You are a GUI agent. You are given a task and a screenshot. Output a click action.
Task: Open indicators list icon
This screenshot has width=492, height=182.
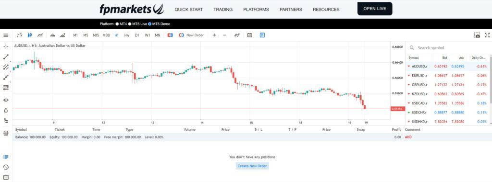tap(237, 35)
